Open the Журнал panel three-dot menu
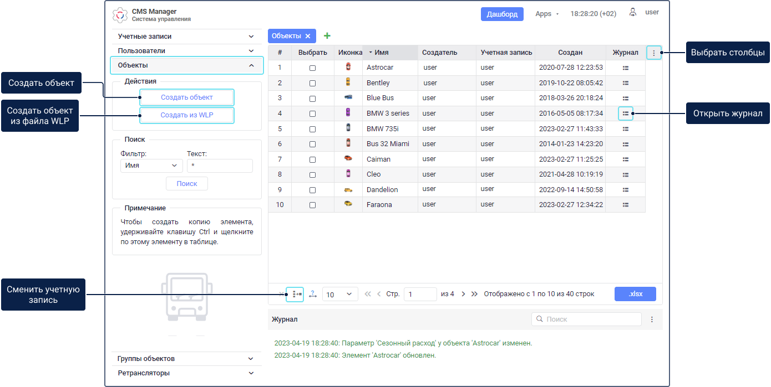 tap(652, 319)
